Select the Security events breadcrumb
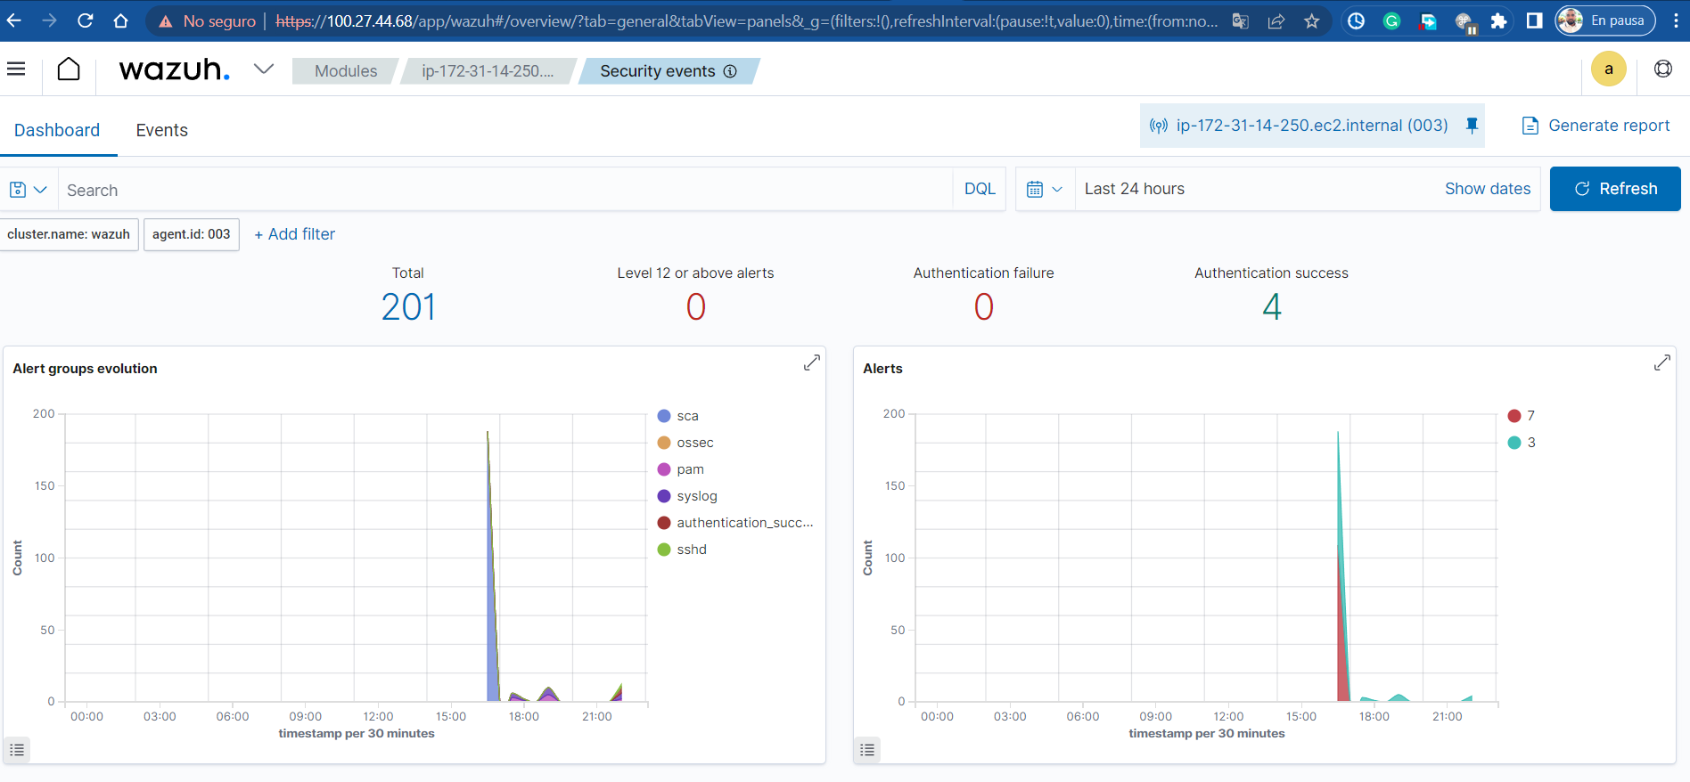The image size is (1690, 782). click(657, 71)
